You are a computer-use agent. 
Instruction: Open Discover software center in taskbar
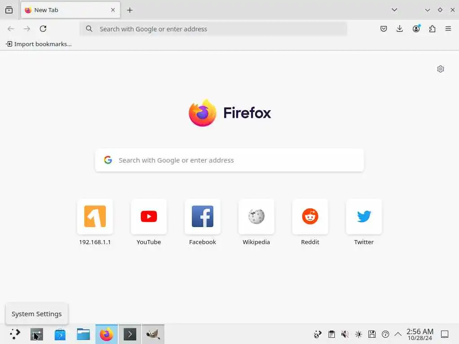60,334
